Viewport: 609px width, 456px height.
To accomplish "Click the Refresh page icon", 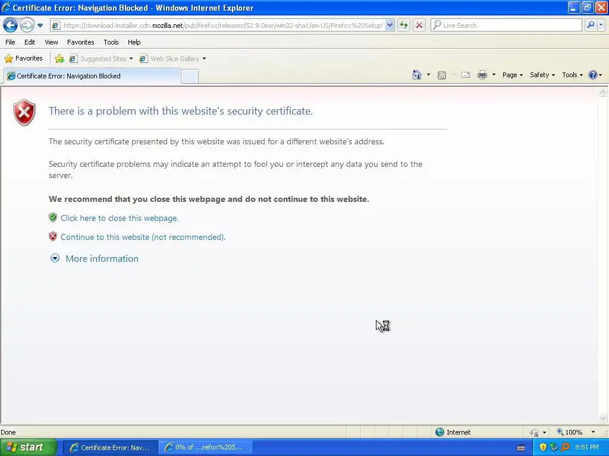I will (x=404, y=25).
